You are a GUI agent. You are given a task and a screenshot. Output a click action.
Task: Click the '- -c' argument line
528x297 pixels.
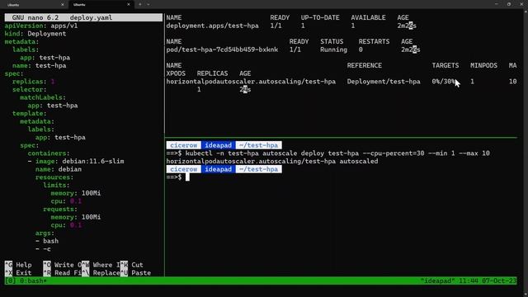click(x=43, y=249)
